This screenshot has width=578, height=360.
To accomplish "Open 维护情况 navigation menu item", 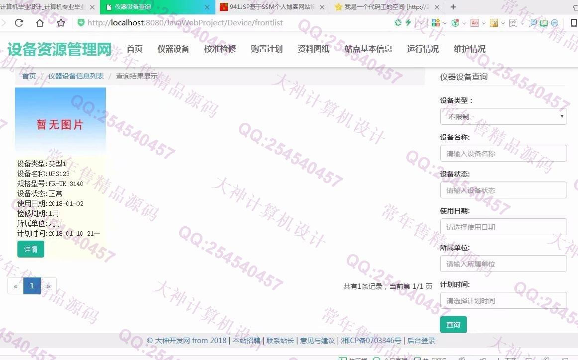I will (x=469, y=49).
